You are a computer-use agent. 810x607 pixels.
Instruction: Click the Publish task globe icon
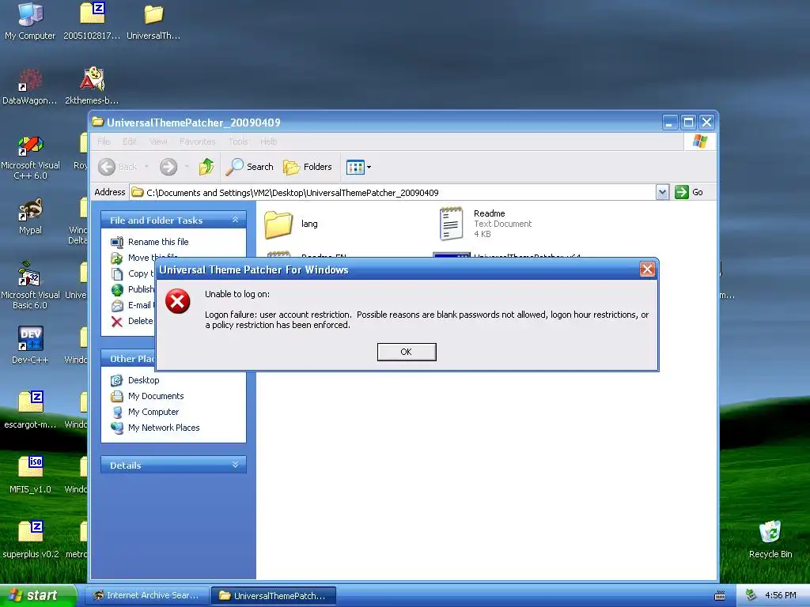click(x=117, y=289)
